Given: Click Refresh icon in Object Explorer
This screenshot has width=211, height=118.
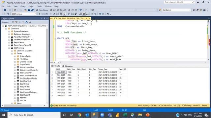Looking at the screenshot, I should coord(26,22).
